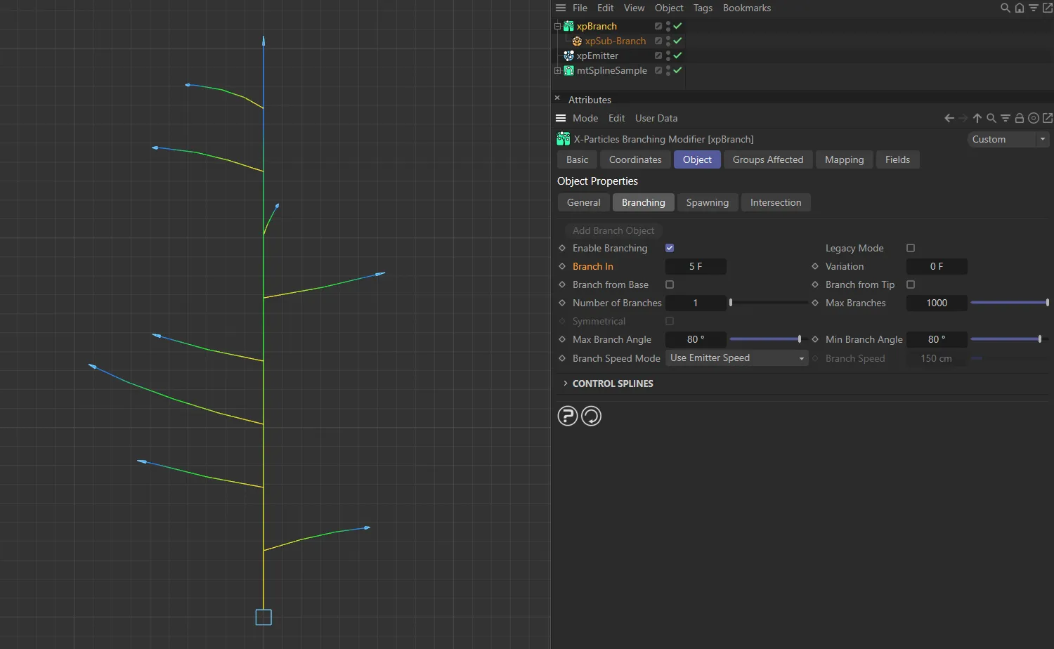Click the search icon in Object Manager
The image size is (1054, 649).
pyautogui.click(x=1005, y=8)
